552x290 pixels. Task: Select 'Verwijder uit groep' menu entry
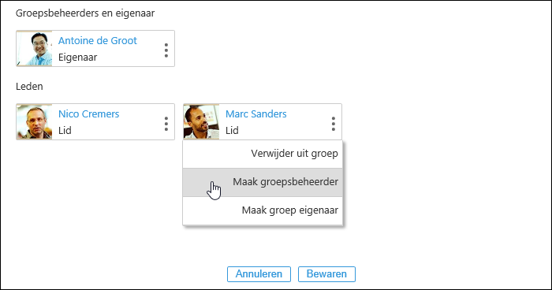click(263, 154)
